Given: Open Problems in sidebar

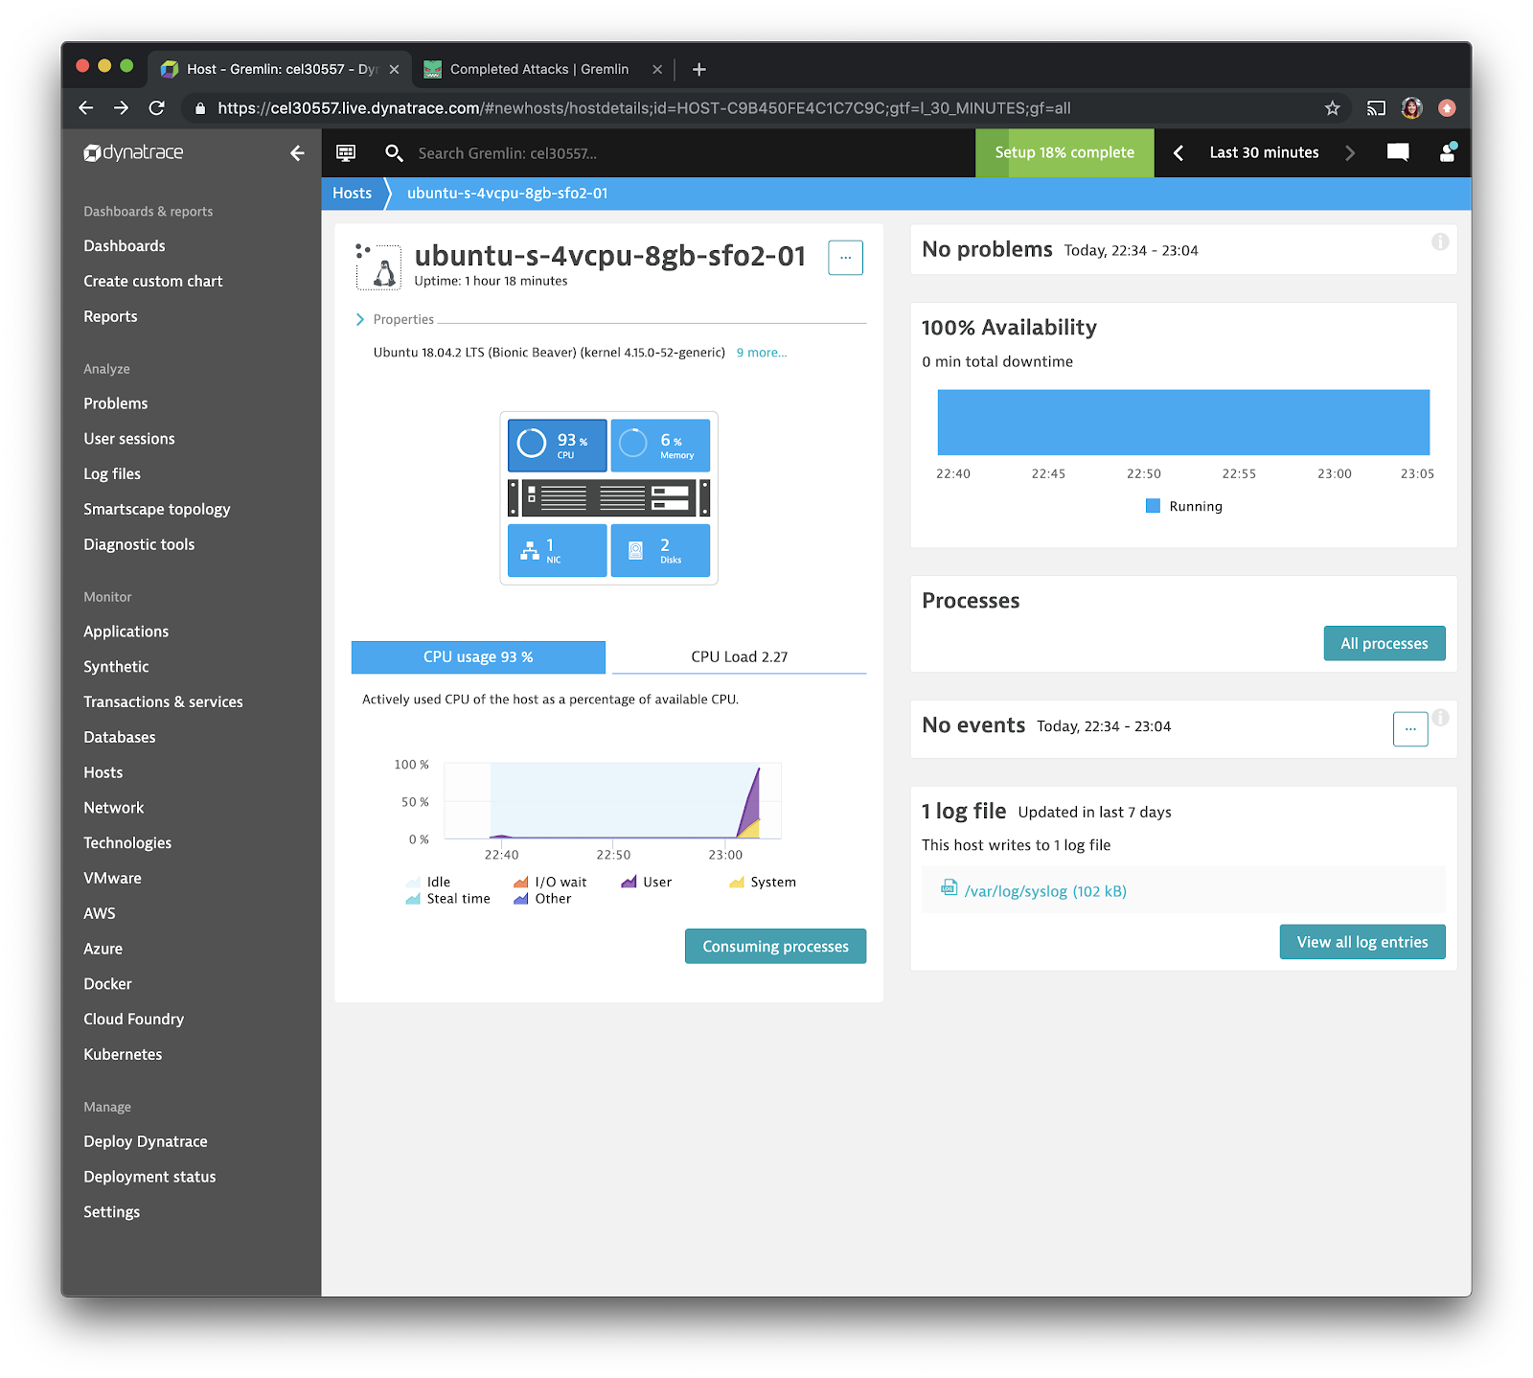Looking at the screenshot, I should [x=116, y=403].
